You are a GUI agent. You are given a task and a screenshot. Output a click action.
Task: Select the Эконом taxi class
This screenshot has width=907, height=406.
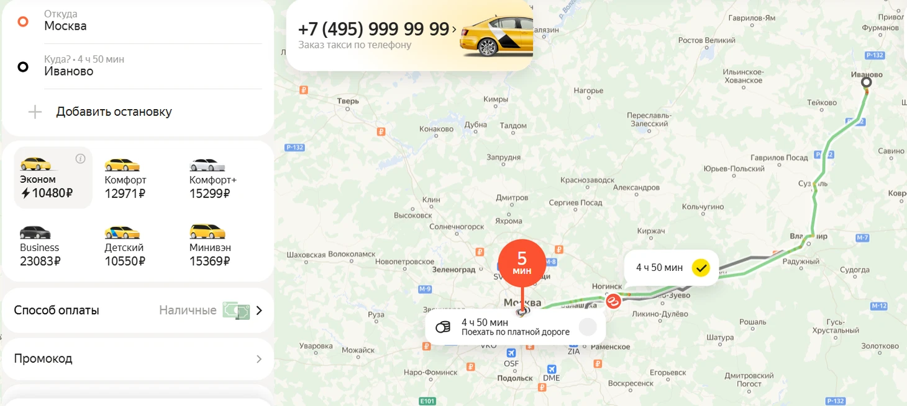[x=53, y=178]
